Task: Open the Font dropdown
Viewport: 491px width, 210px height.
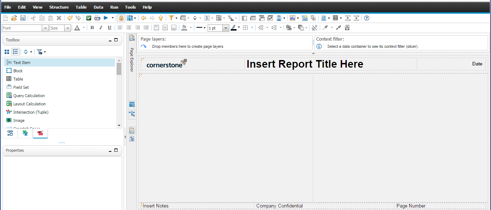Action: [x=45, y=28]
